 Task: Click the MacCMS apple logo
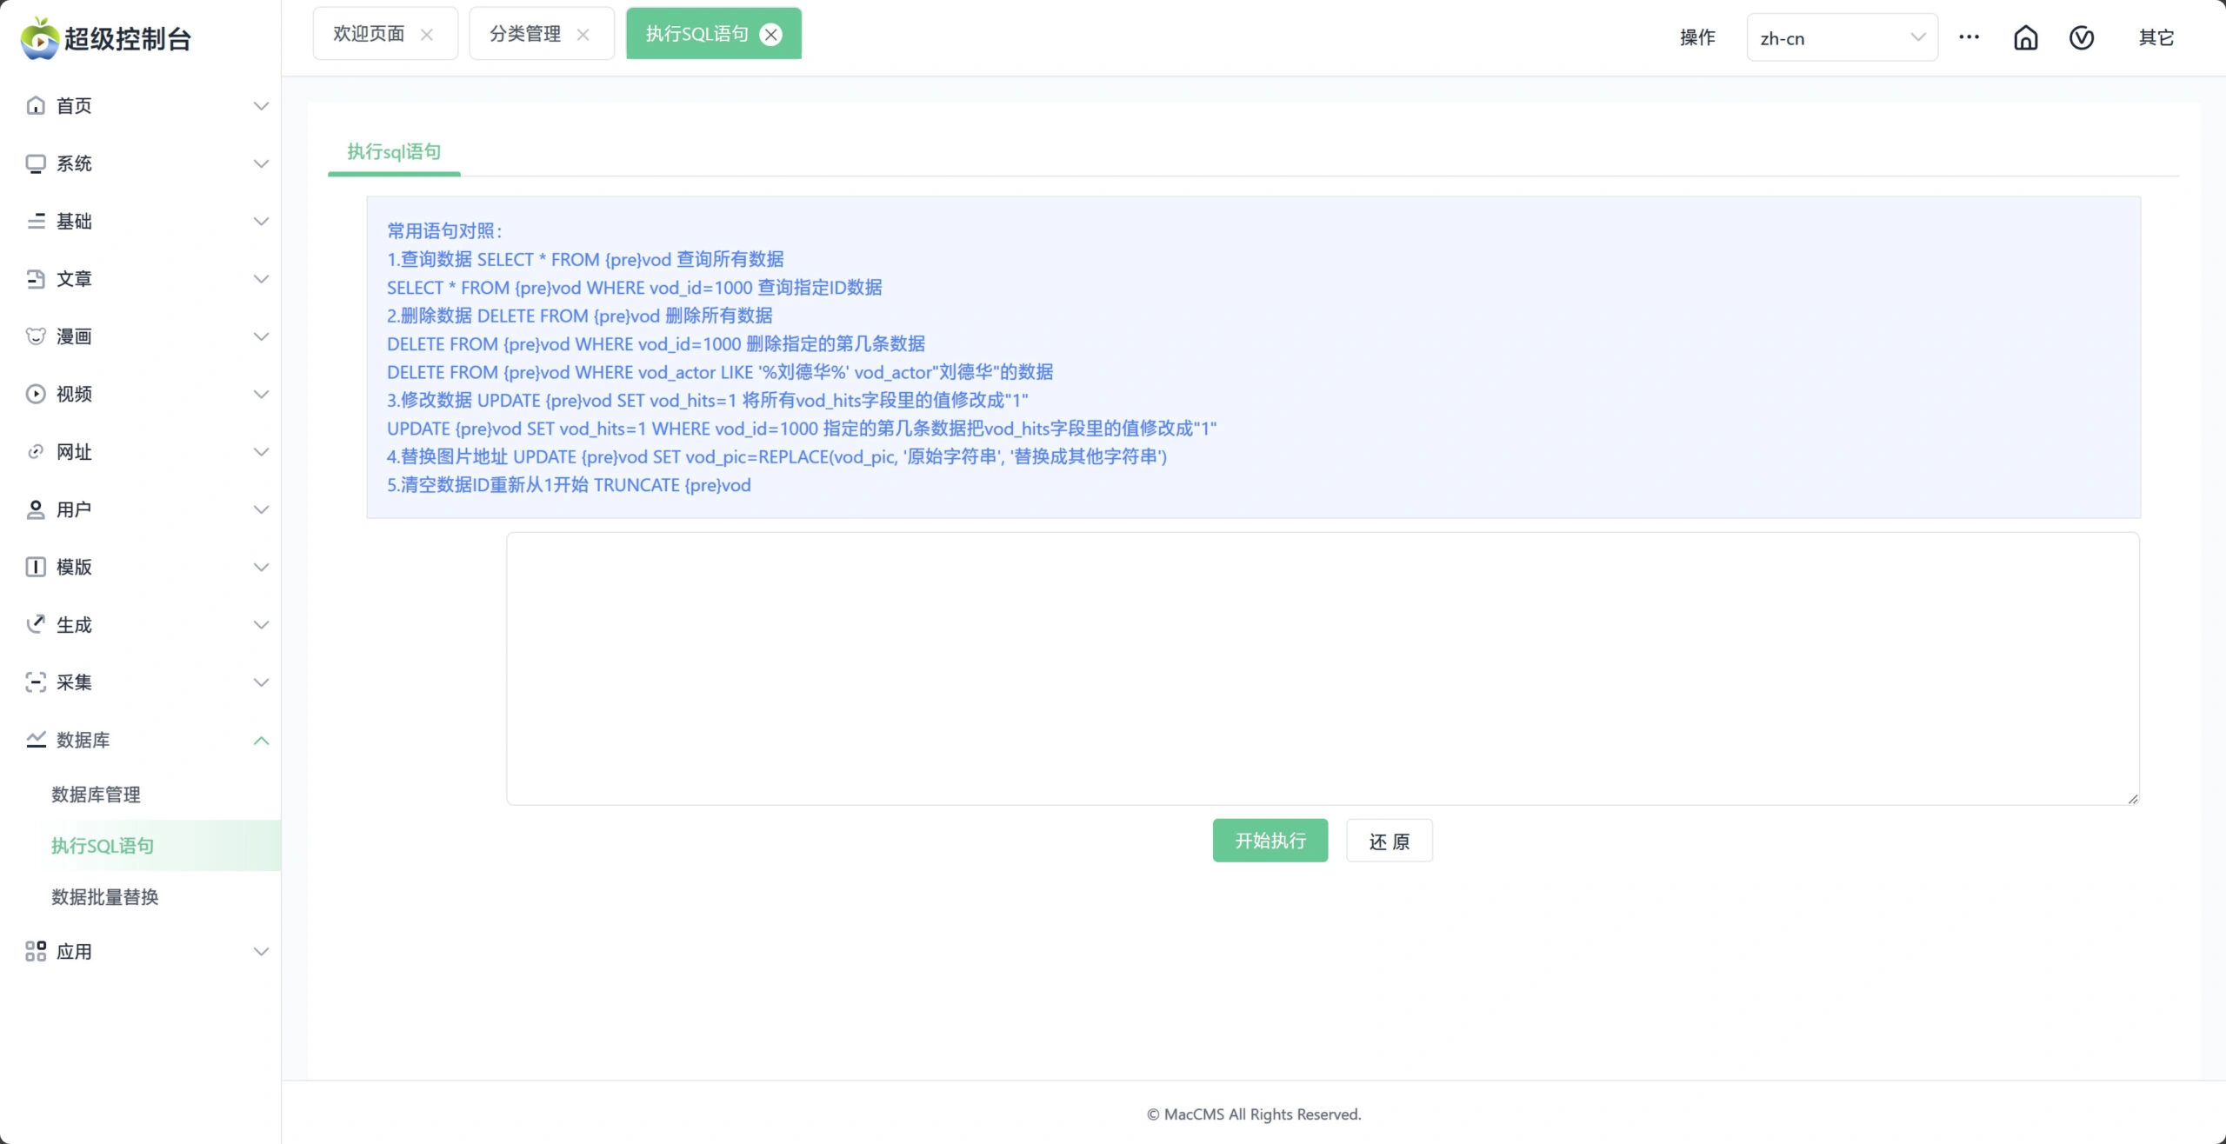[39, 38]
